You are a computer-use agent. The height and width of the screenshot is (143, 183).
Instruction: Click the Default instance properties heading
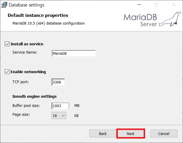[38, 15]
